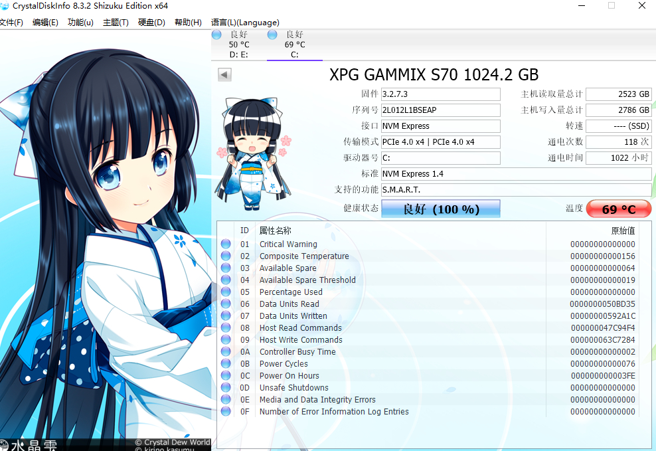Click the chibi Shizuku character image

[254, 153]
